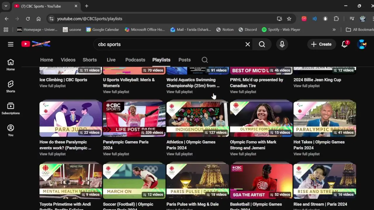Open the You section in sidebar

click(x=11, y=130)
